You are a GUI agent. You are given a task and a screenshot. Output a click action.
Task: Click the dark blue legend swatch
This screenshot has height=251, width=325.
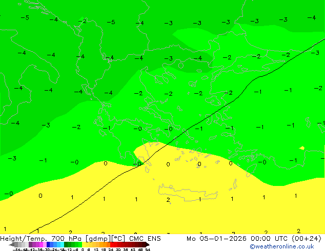tap(48, 244)
